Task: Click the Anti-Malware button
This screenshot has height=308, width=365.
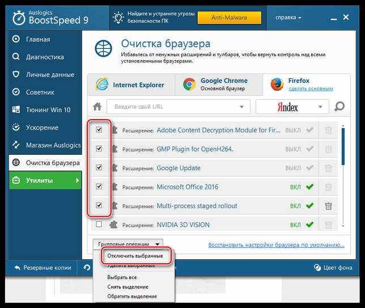Action: (x=230, y=18)
